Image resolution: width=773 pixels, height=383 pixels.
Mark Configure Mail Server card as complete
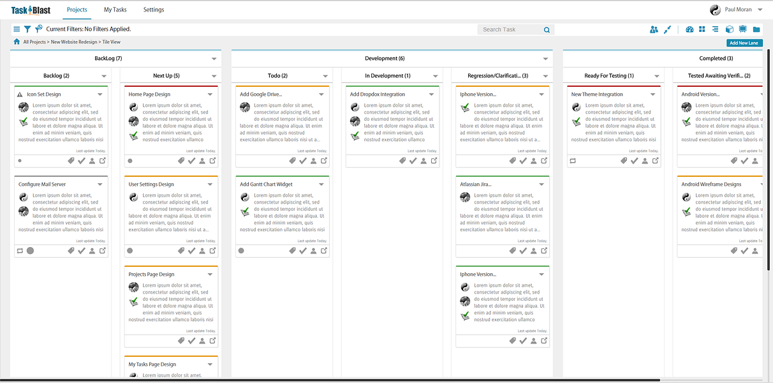click(x=82, y=251)
